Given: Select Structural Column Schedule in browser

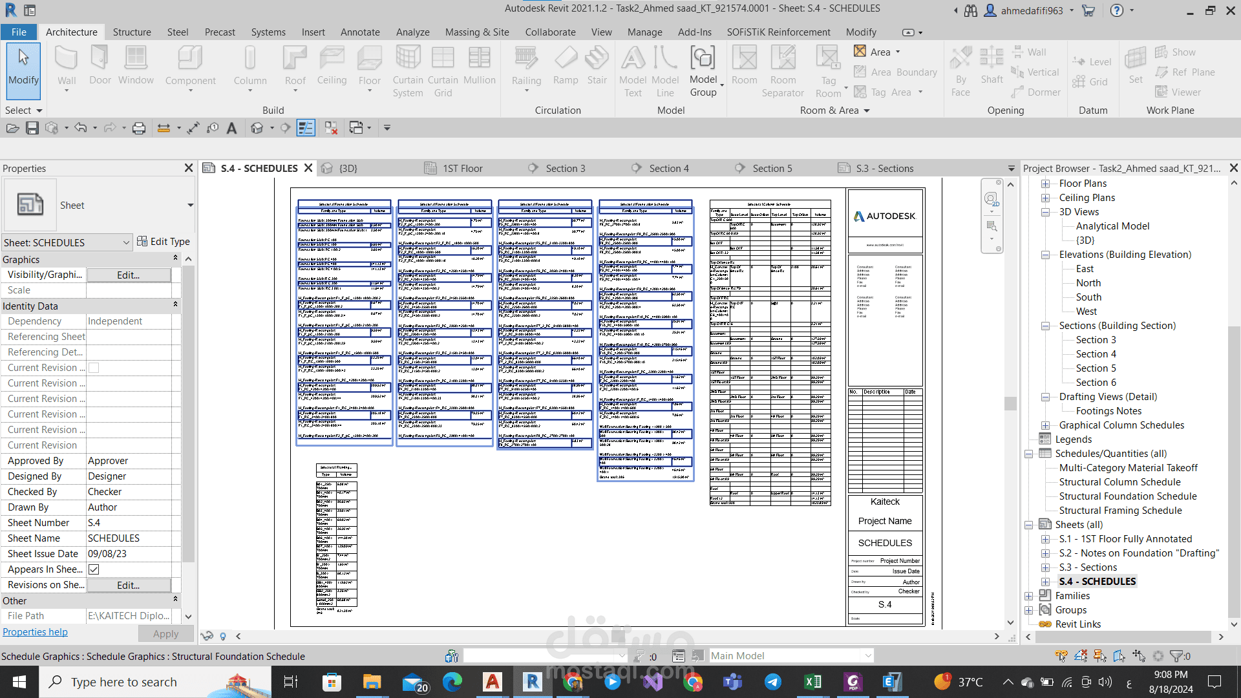Looking at the screenshot, I should point(1119,482).
